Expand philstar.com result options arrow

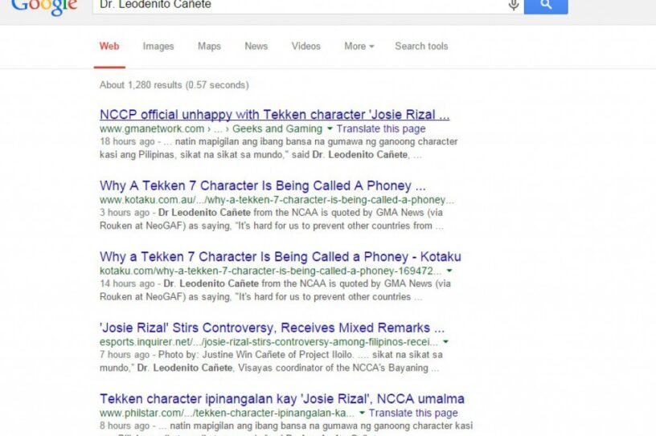coord(362,413)
